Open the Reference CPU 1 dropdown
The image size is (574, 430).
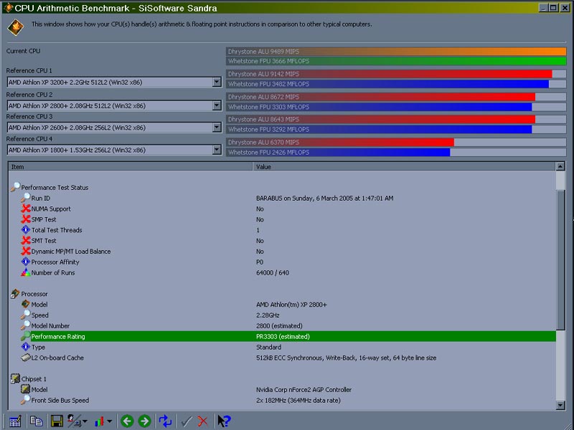pyautogui.click(x=217, y=82)
